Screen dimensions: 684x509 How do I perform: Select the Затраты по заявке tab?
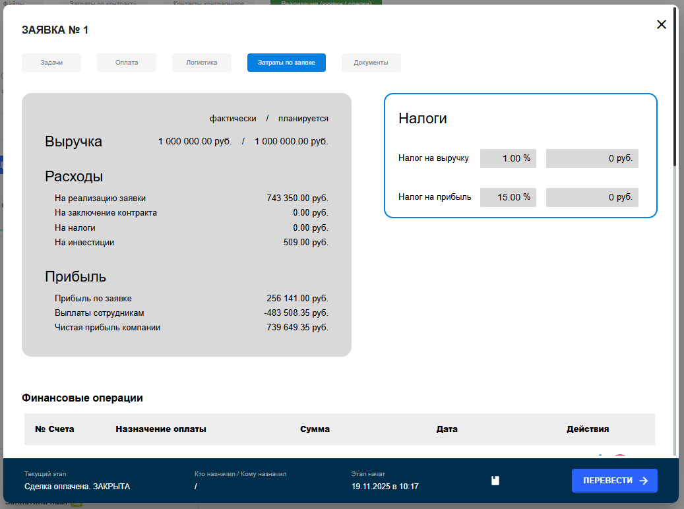286,63
